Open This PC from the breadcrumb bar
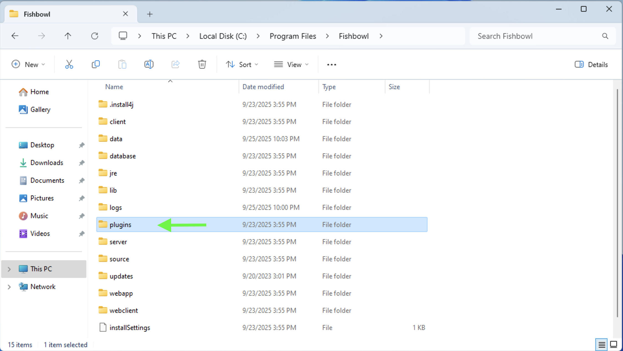Screen dimensions: 623x351 (164, 36)
